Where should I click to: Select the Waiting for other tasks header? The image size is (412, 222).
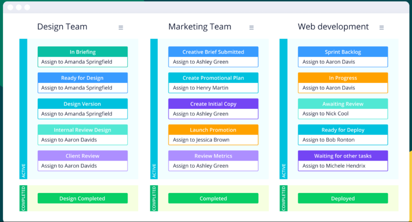coord(343,156)
